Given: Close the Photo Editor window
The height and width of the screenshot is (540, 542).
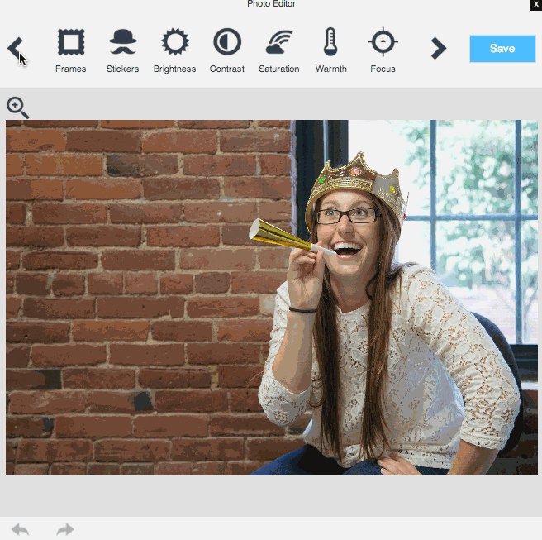Looking at the screenshot, I should click(535, 4).
